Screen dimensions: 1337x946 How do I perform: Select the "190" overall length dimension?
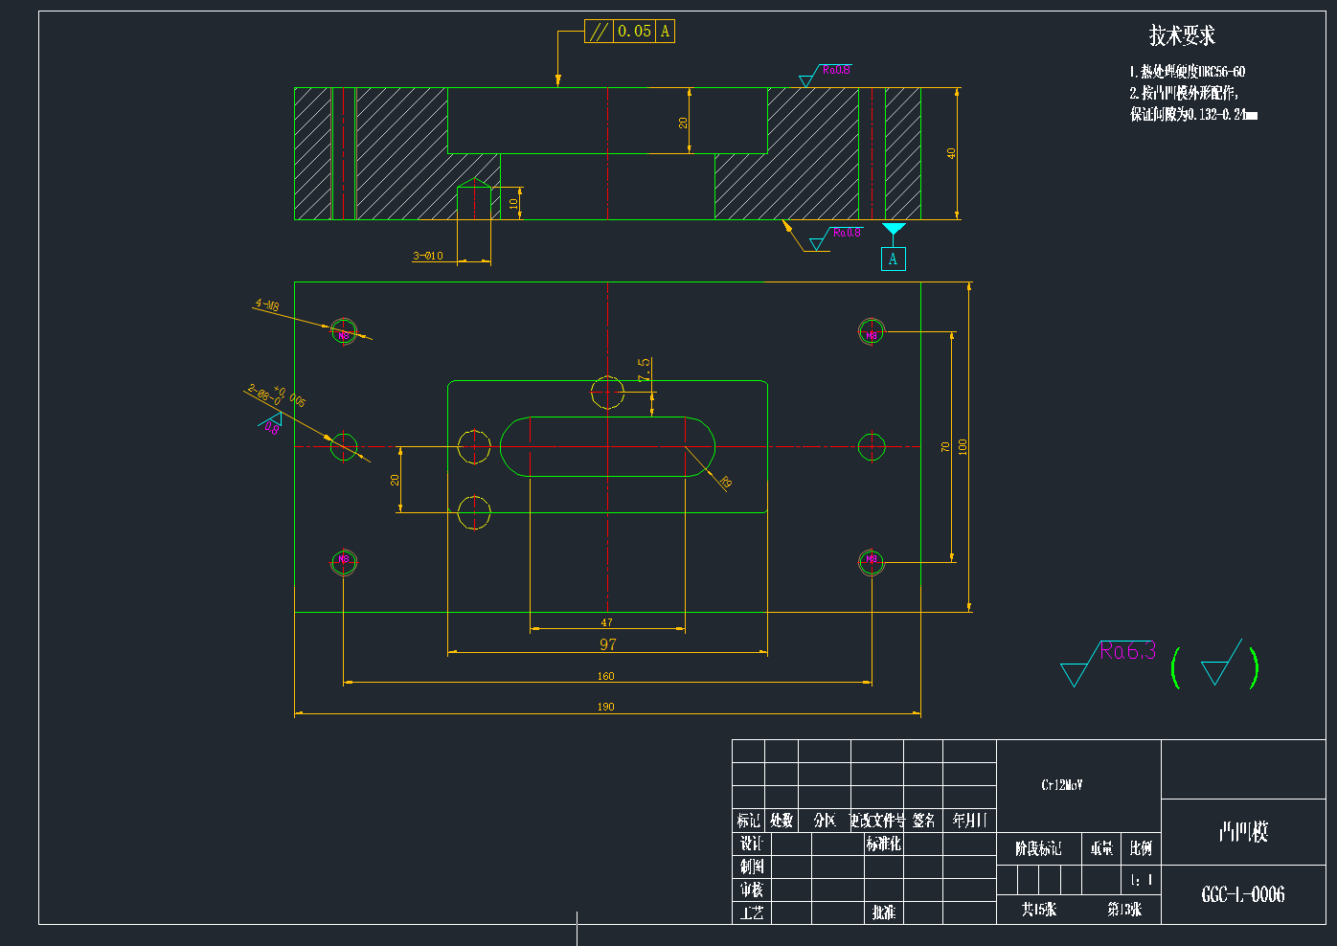(606, 707)
